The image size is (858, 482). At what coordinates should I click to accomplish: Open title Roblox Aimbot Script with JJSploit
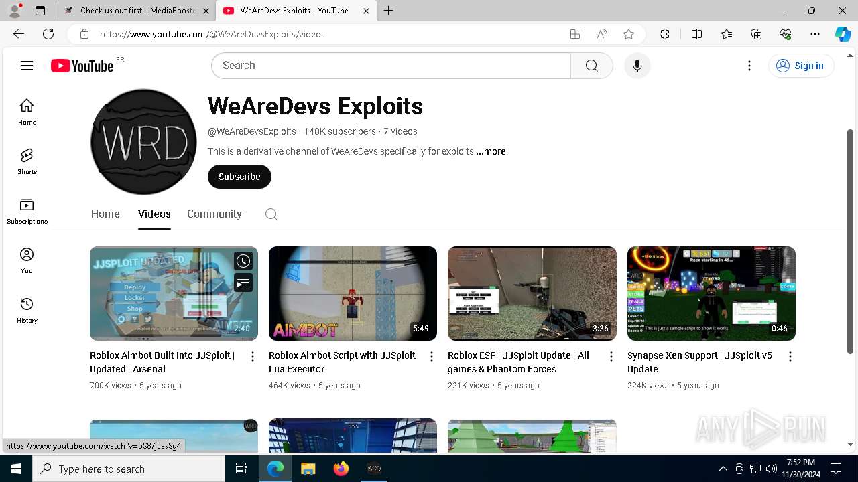coord(342,362)
